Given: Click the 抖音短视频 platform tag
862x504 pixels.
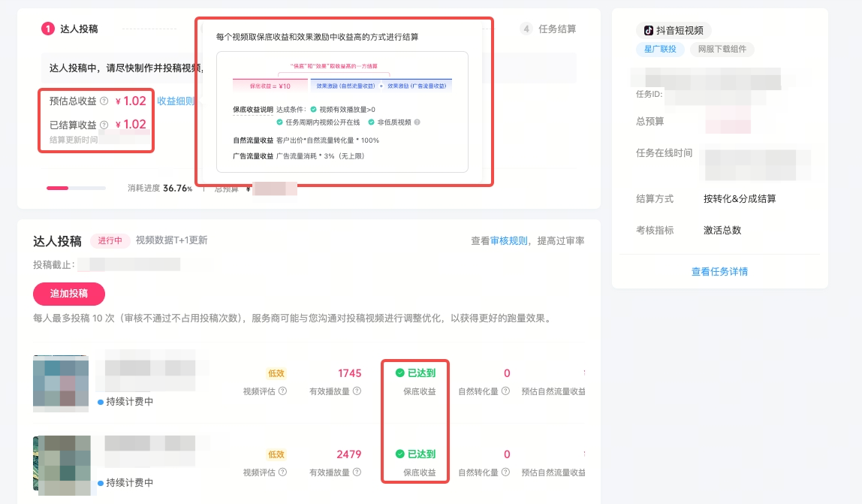Looking at the screenshot, I should click(x=674, y=31).
